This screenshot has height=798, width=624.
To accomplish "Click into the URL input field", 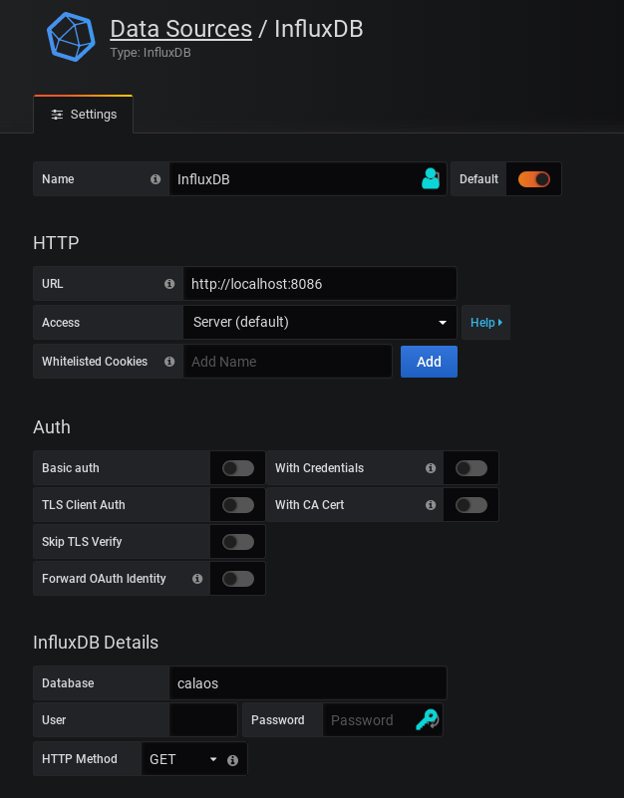I will coord(320,284).
